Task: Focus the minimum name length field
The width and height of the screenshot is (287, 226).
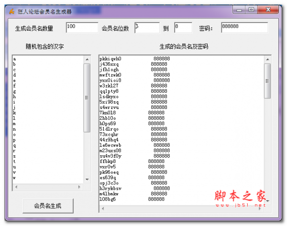Action: (x=147, y=28)
